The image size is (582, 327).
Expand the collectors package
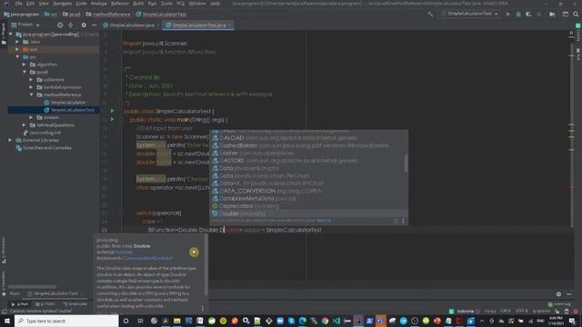tap(31, 80)
